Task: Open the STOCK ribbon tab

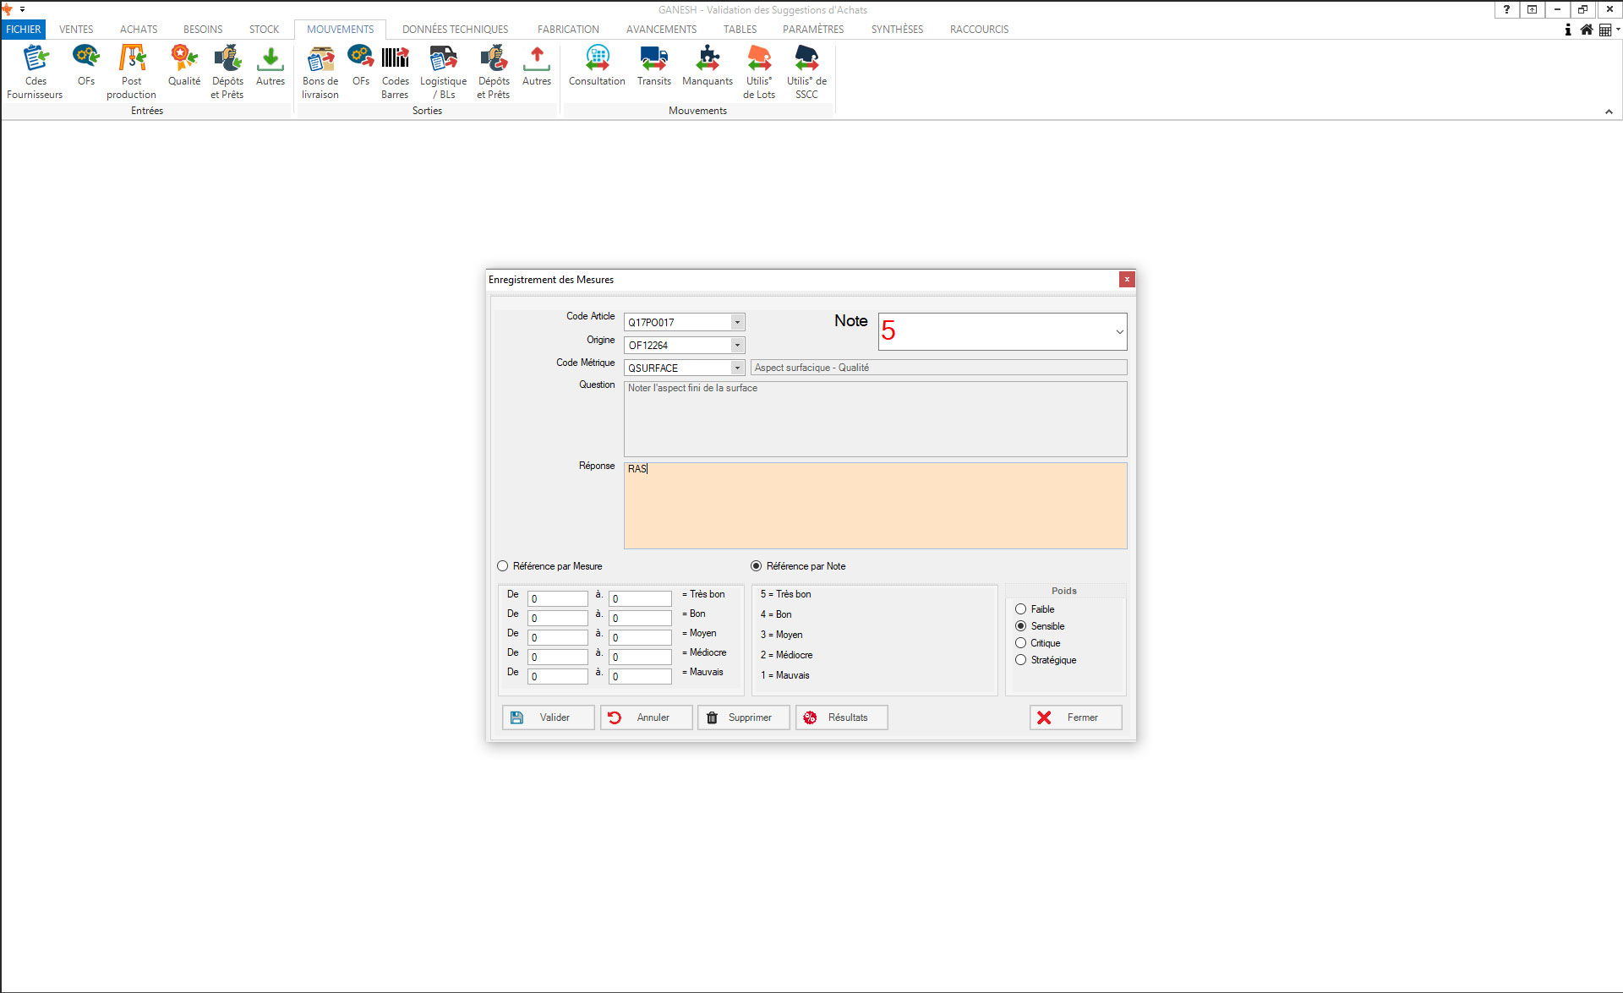Action: [x=264, y=29]
